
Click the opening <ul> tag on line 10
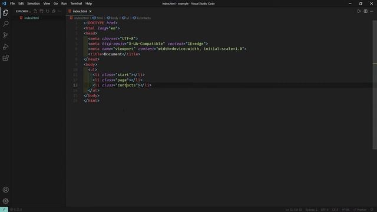[92, 69]
